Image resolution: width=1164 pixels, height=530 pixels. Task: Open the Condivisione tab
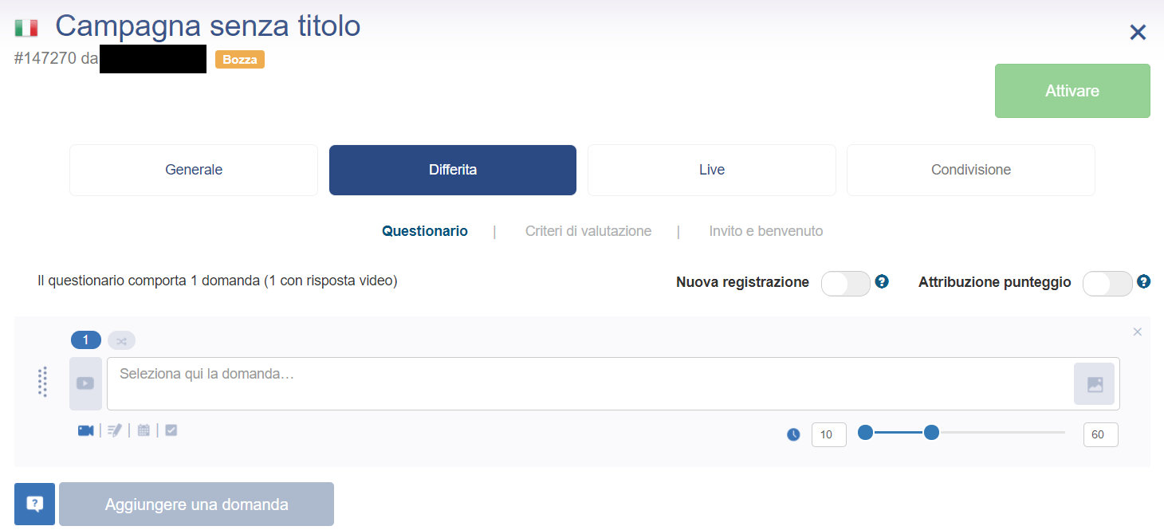click(x=971, y=170)
